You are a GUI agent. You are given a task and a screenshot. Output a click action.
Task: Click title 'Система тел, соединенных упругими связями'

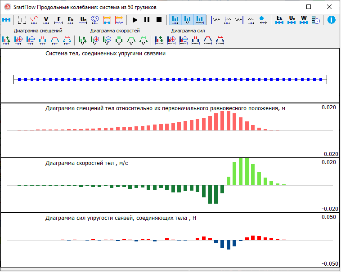(x=105, y=54)
